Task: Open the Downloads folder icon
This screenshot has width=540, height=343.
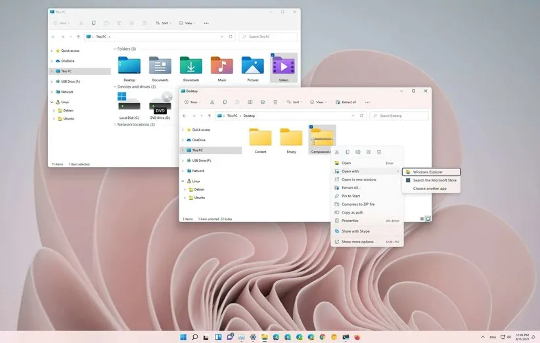Action: 191,66
